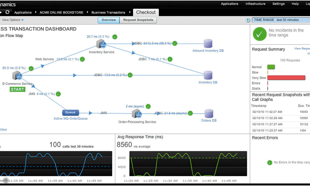Image resolution: width=310 pixels, height=186 pixels.
Task: Click the green Normal requests bar
Action: 271,67
